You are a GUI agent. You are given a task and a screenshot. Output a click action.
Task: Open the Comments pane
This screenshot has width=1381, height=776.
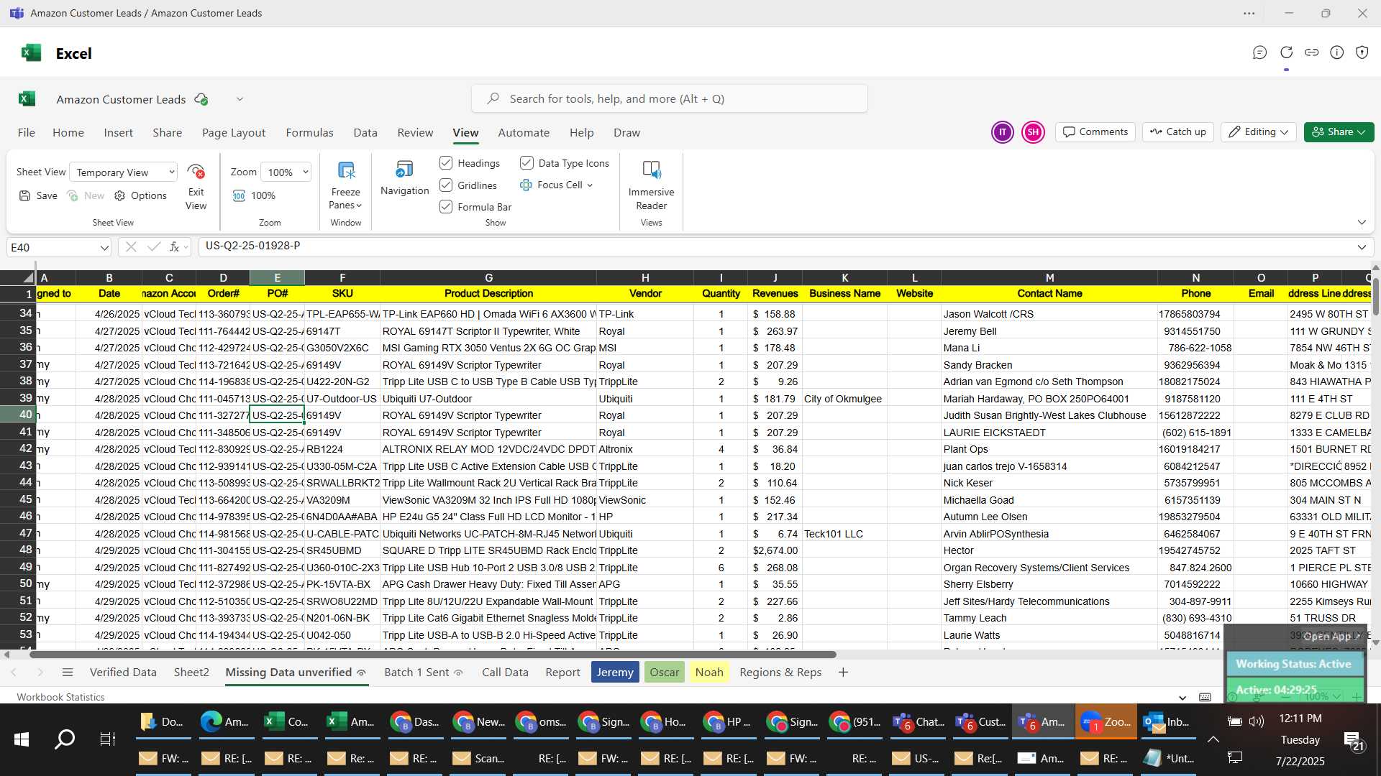pos(1095,132)
